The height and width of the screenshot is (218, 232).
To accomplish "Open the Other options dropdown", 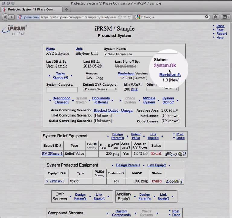I will [162, 89].
